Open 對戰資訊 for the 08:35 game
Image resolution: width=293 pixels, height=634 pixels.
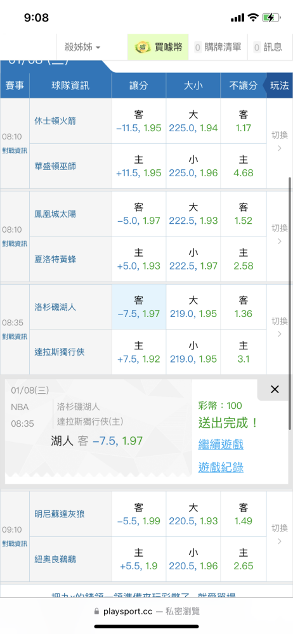[x=15, y=337]
